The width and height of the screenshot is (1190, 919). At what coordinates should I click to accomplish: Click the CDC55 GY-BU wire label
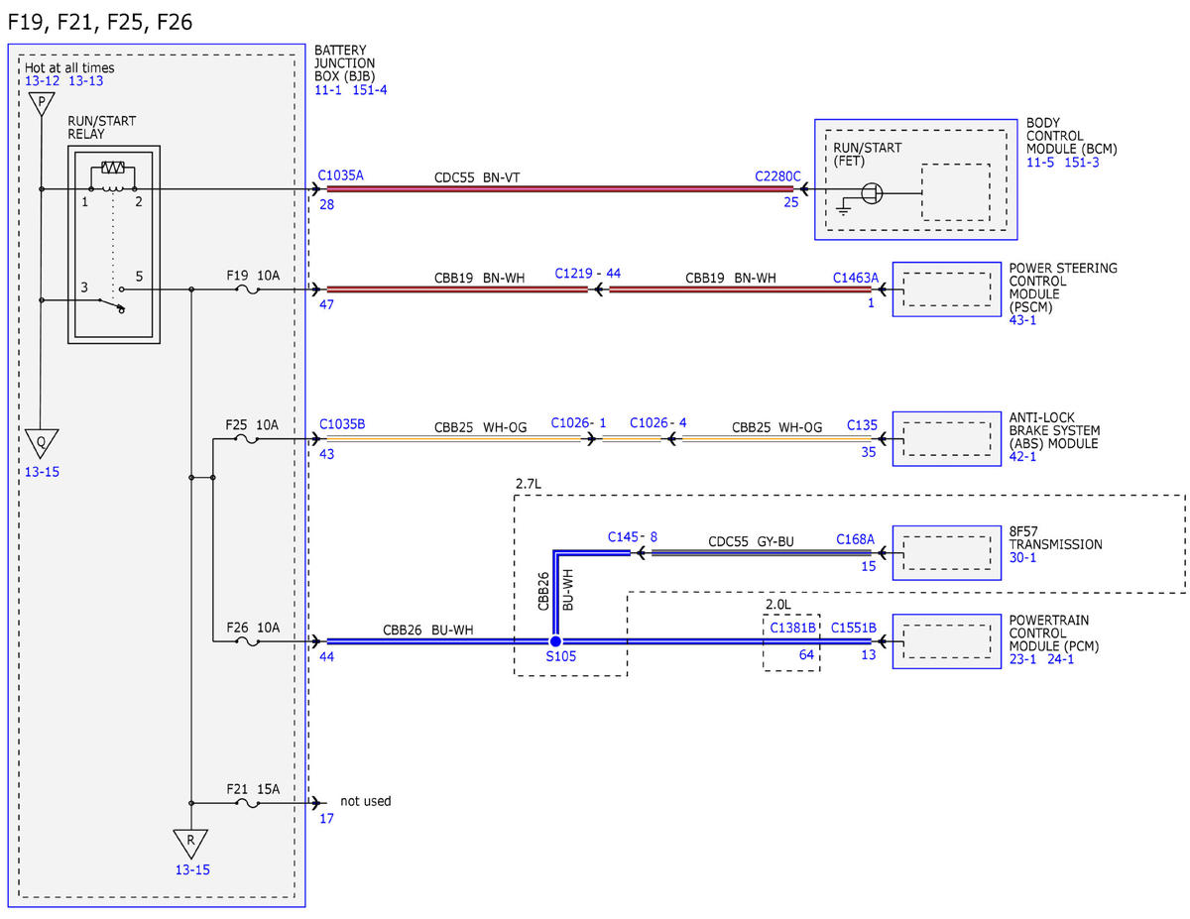pyautogui.click(x=752, y=542)
